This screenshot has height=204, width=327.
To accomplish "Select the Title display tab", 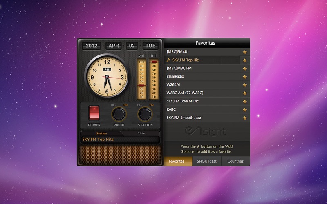I will (141, 133).
